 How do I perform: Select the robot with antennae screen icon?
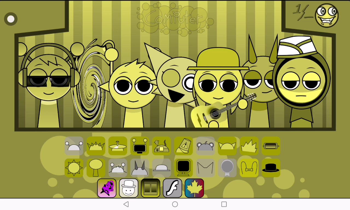[139, 146]
